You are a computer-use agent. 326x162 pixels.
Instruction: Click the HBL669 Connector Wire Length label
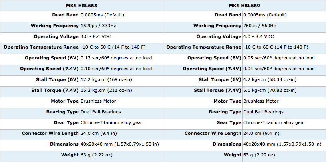(x=213, y=133)
